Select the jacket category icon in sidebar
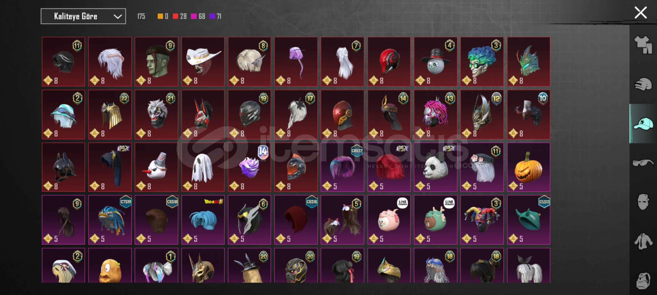This screenshot has width=657, height=295. click(x=643, y=241)
